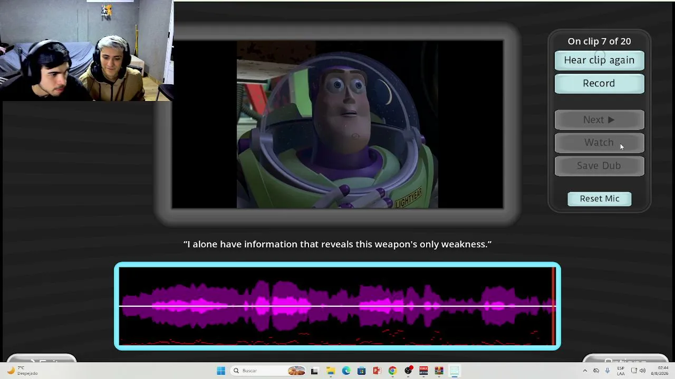The image size is (675, 379).
Task: Reset the microphone with Reset Mic
Action: pyautogui.click(x=600, y=198)
